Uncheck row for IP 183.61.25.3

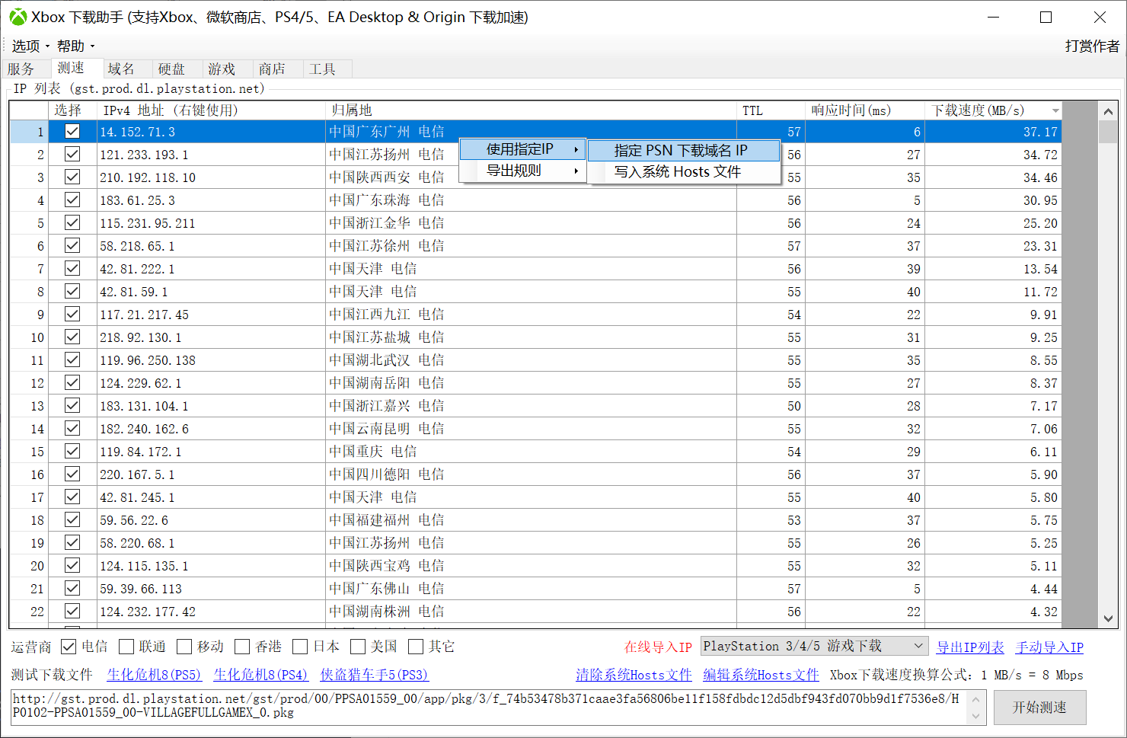(72, 200)
